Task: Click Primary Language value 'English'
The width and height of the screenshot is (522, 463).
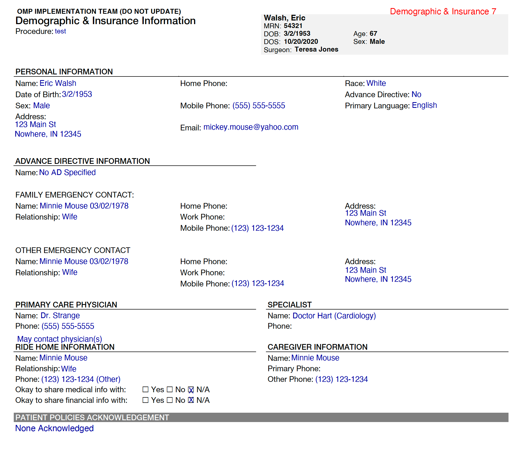Action: pyautogui.click(x=424, y=105)
